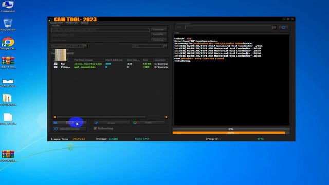Open the COM port dropdown
The width and height of the screenshot is (329, 185).
click(x=275, y=27)
